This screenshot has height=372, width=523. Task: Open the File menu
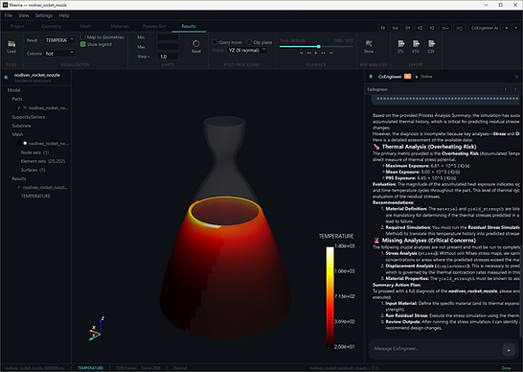(8, 15)
